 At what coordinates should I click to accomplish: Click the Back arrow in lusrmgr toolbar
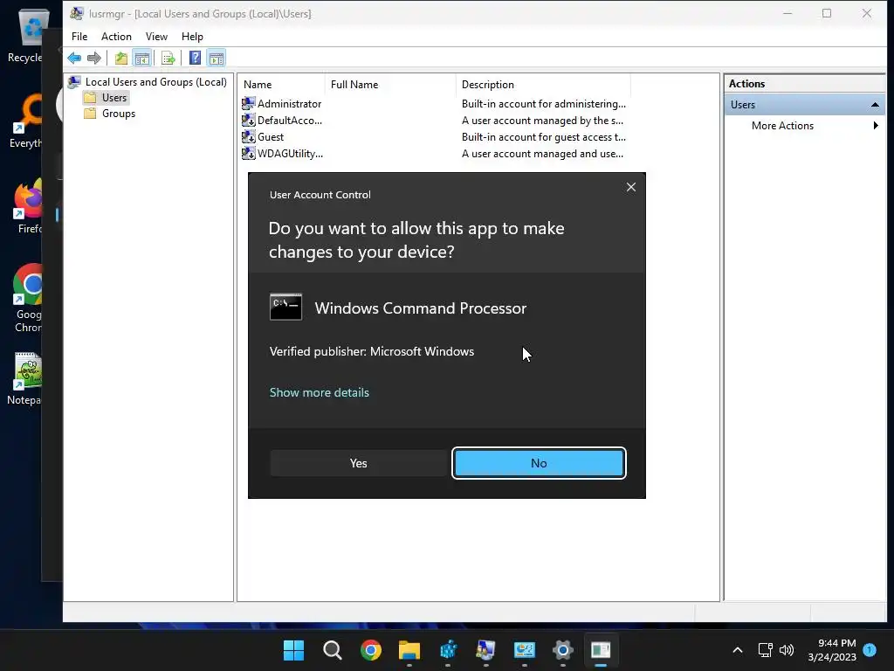pyautogui.click(x=74, y=58)
